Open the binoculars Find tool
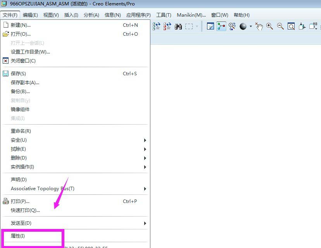The image size is (321, 248). (x=178, y=26)
